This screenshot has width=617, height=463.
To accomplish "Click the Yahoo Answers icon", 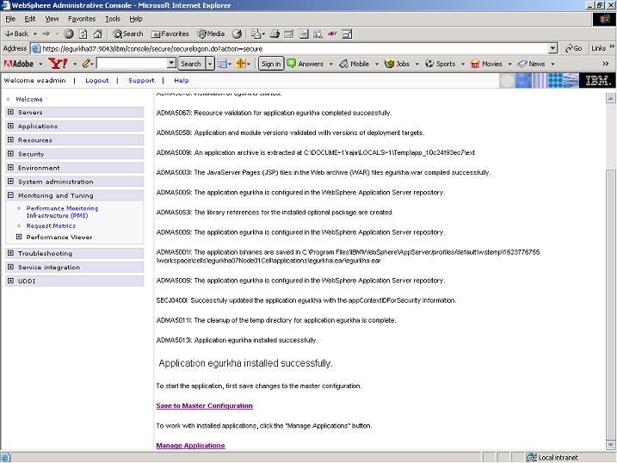I will [291, 64].
